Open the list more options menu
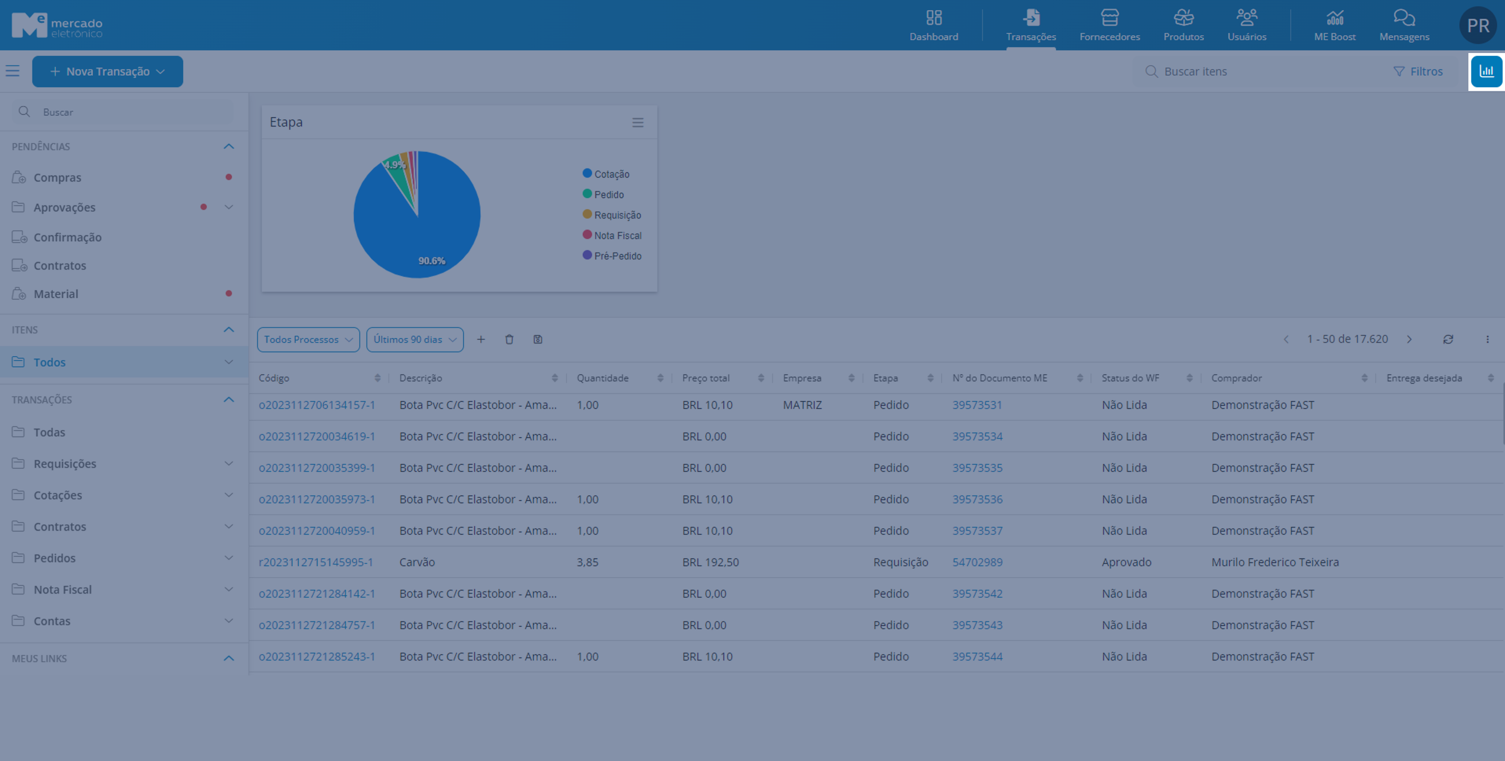 pos(1488,339)
